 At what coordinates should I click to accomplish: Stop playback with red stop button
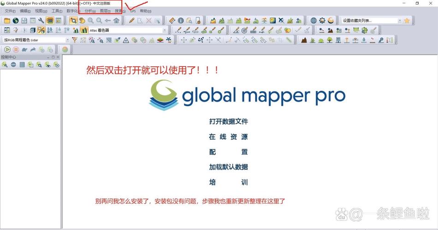16,50
